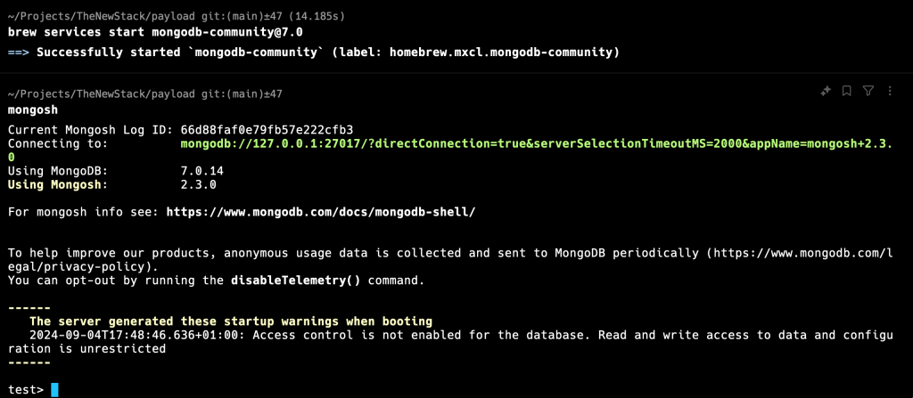Ask Warp AI via the sparkles icon

coord(825,91)
